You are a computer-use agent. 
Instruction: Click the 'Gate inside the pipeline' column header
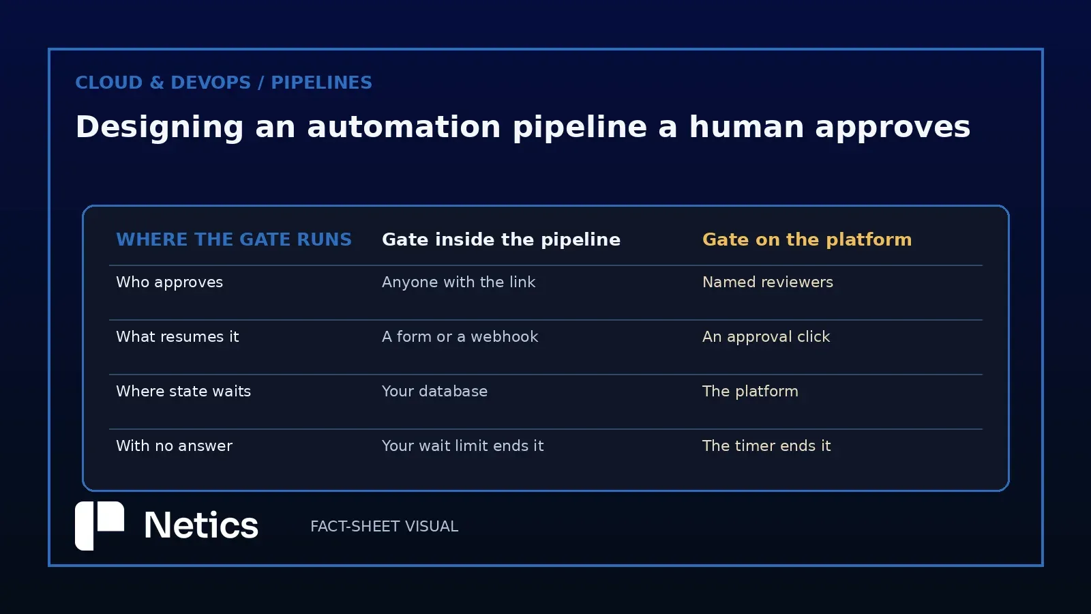[501, 239]
